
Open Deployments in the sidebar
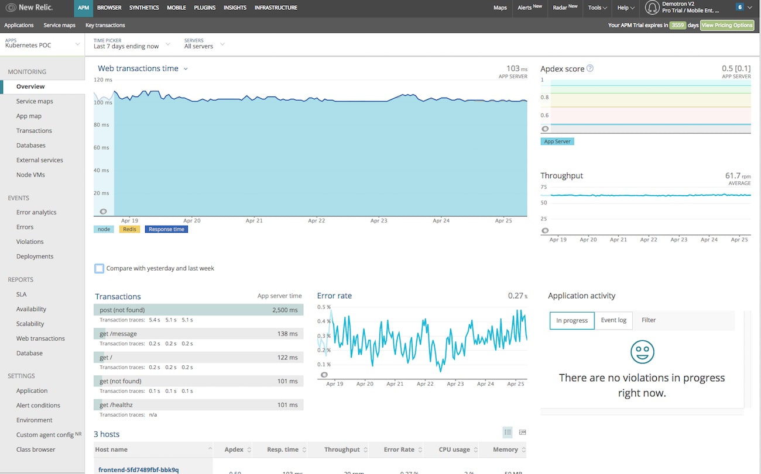(35, 256)
